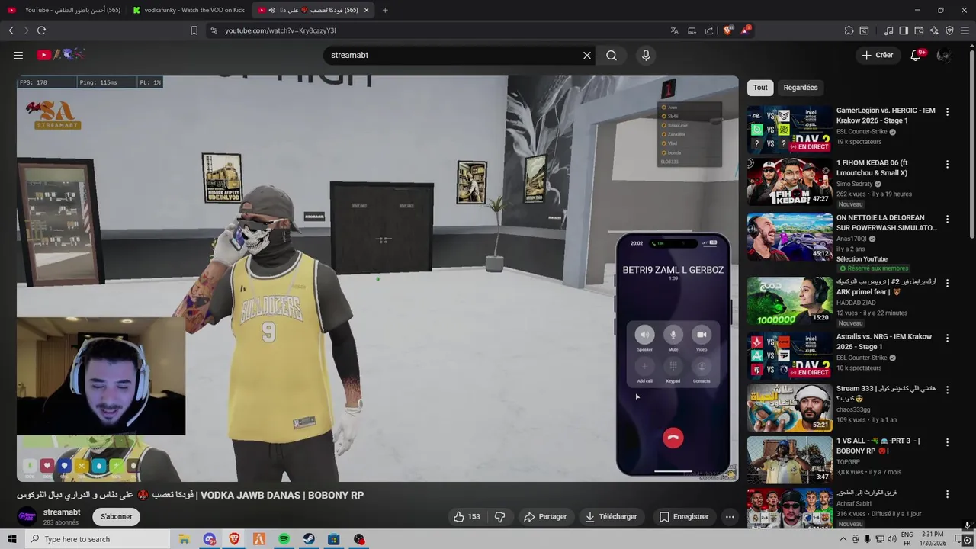Open Microsoft Store from the taskbar
The height and width of the screenshot is (549, 976).
tap(334, 539)
